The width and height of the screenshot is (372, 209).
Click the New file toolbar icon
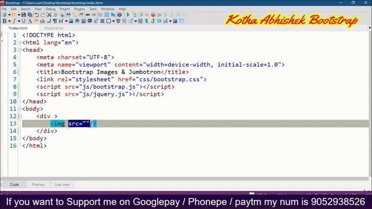[x=5, y=15]
